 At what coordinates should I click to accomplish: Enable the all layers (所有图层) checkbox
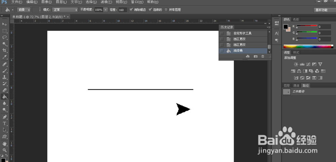point(166,10)
